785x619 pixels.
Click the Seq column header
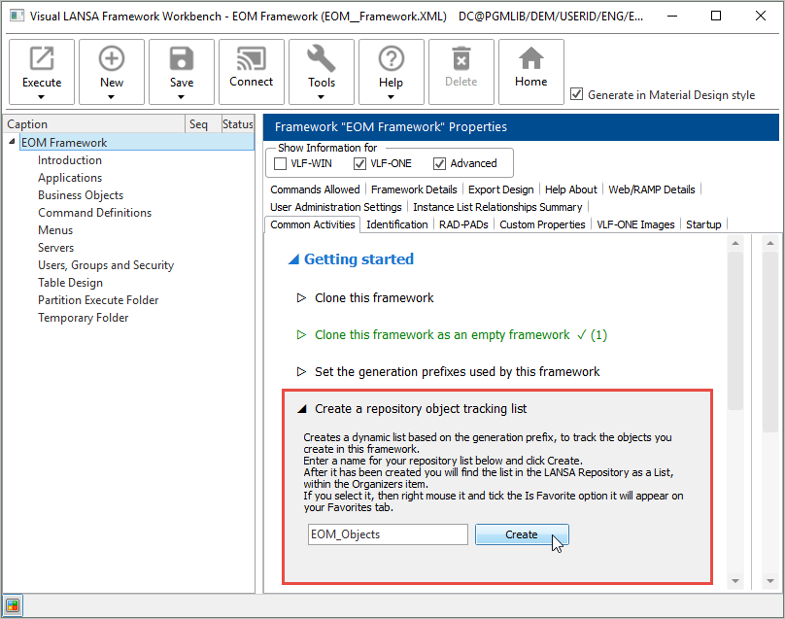click(203, 124)
